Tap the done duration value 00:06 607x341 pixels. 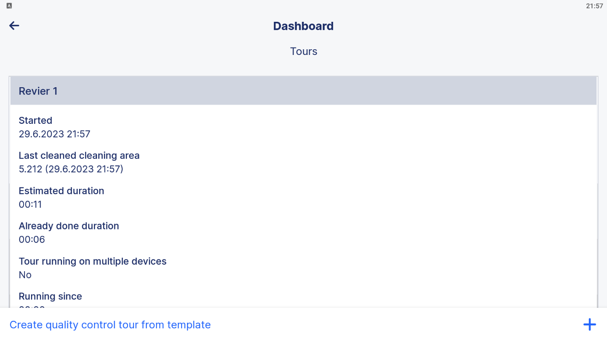tap(32, 239)
